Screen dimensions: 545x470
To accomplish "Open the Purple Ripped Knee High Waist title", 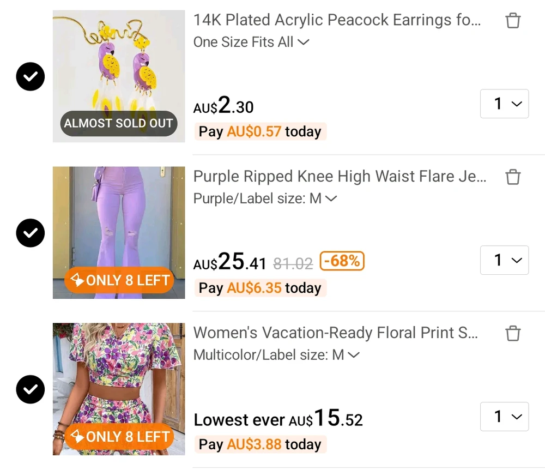I will point(340,177).
